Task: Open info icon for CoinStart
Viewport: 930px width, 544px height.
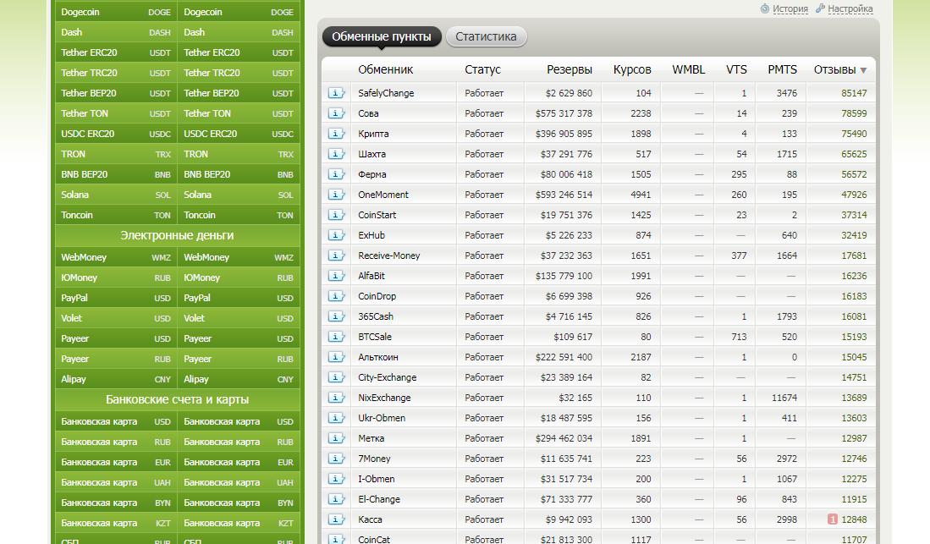Action: tap(336, 215)
